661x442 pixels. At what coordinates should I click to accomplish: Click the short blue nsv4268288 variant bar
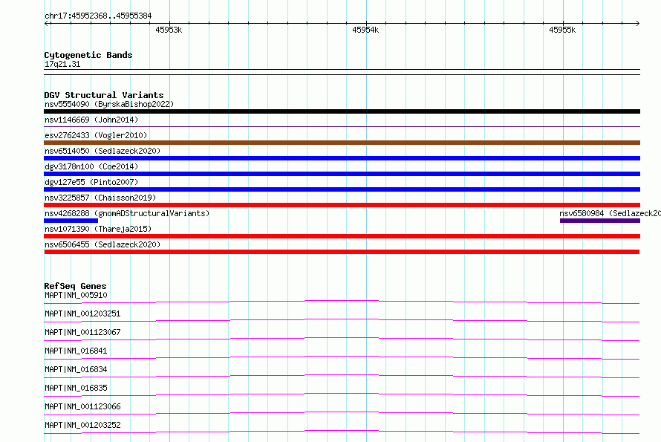pos(71,221)
